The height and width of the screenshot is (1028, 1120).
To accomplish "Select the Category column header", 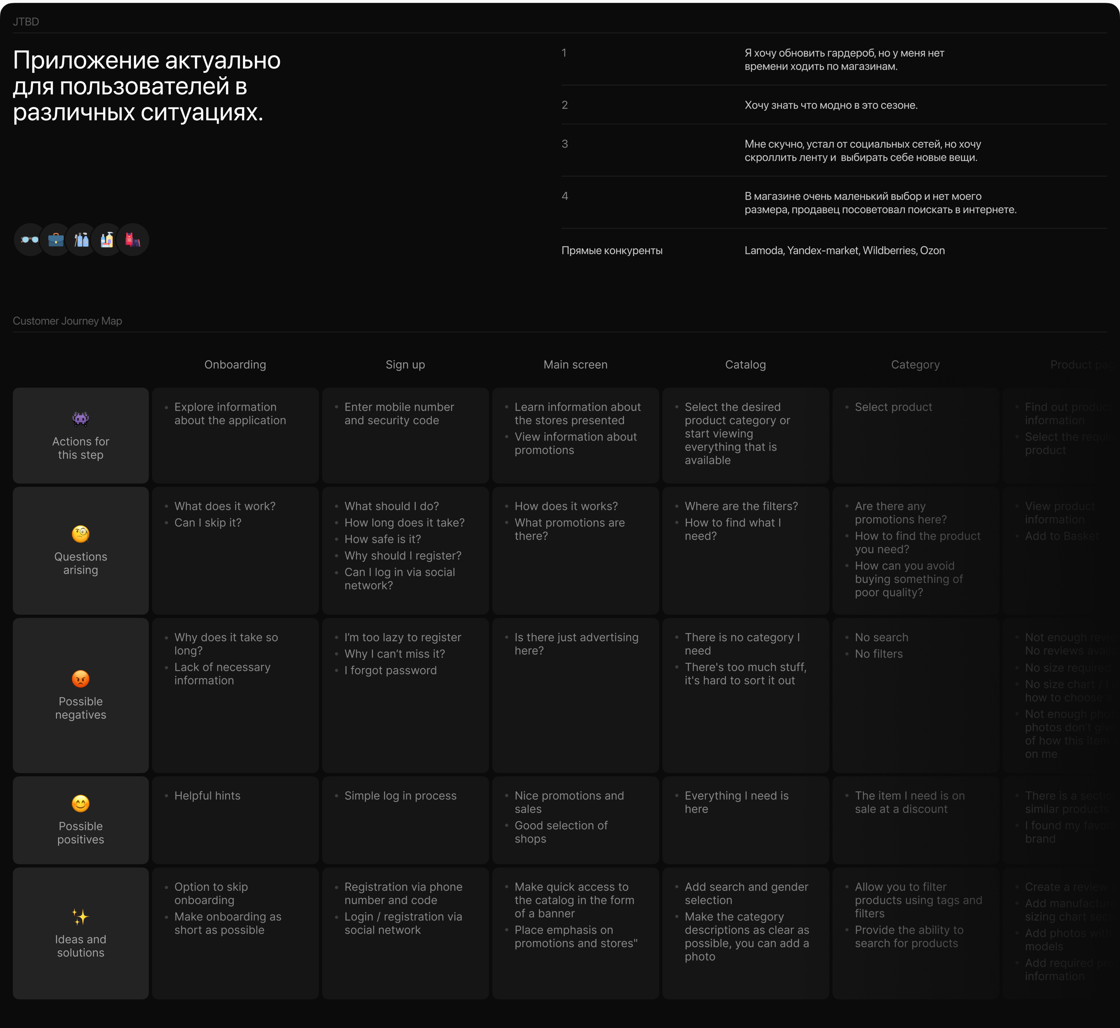I will (x=915, y=365).
